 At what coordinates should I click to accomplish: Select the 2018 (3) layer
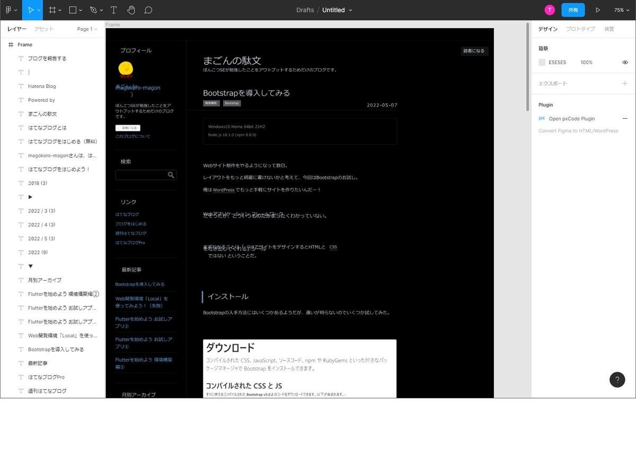point(53,183)
